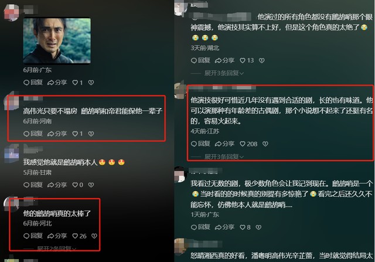The image size is (375, 262).
Task: Dislike the comment posted 1天前·广东
Action: [x=258, y=227]
